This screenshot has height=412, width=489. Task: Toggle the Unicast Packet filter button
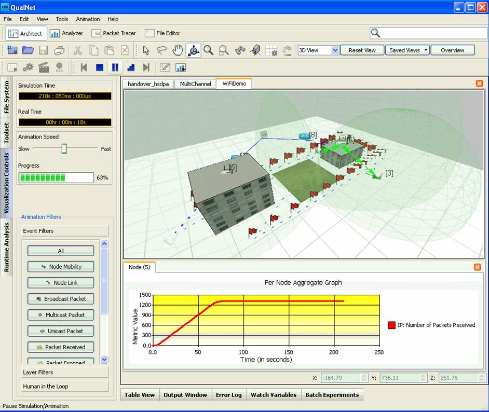[61, 331]
